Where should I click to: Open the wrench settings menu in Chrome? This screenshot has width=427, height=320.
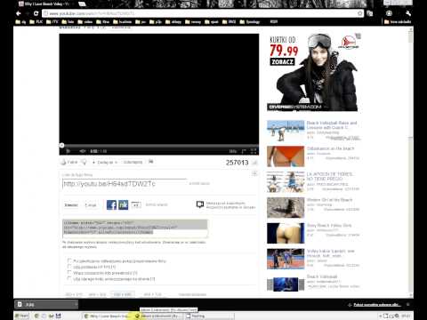tap(408, 13)
